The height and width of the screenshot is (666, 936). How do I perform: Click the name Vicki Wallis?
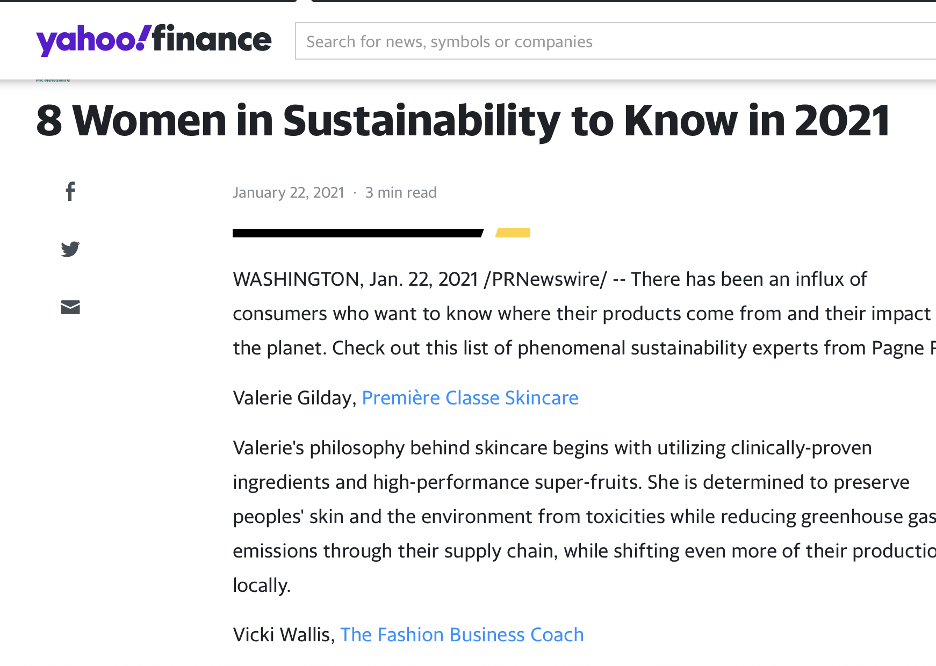coord(282,635)
